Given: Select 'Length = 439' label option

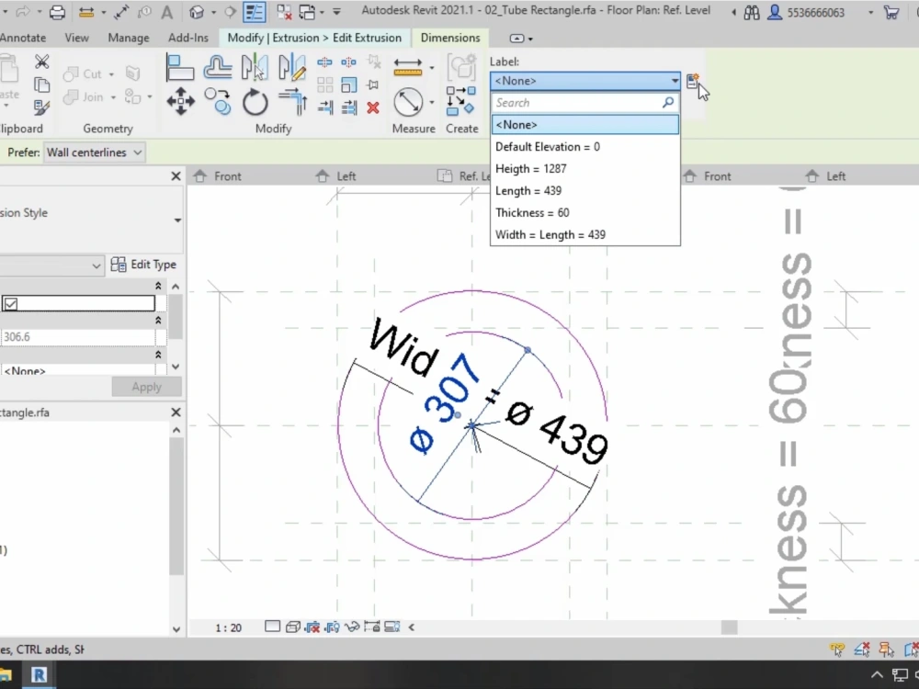Looking at the screenshot, I should (x=584, y=191).
